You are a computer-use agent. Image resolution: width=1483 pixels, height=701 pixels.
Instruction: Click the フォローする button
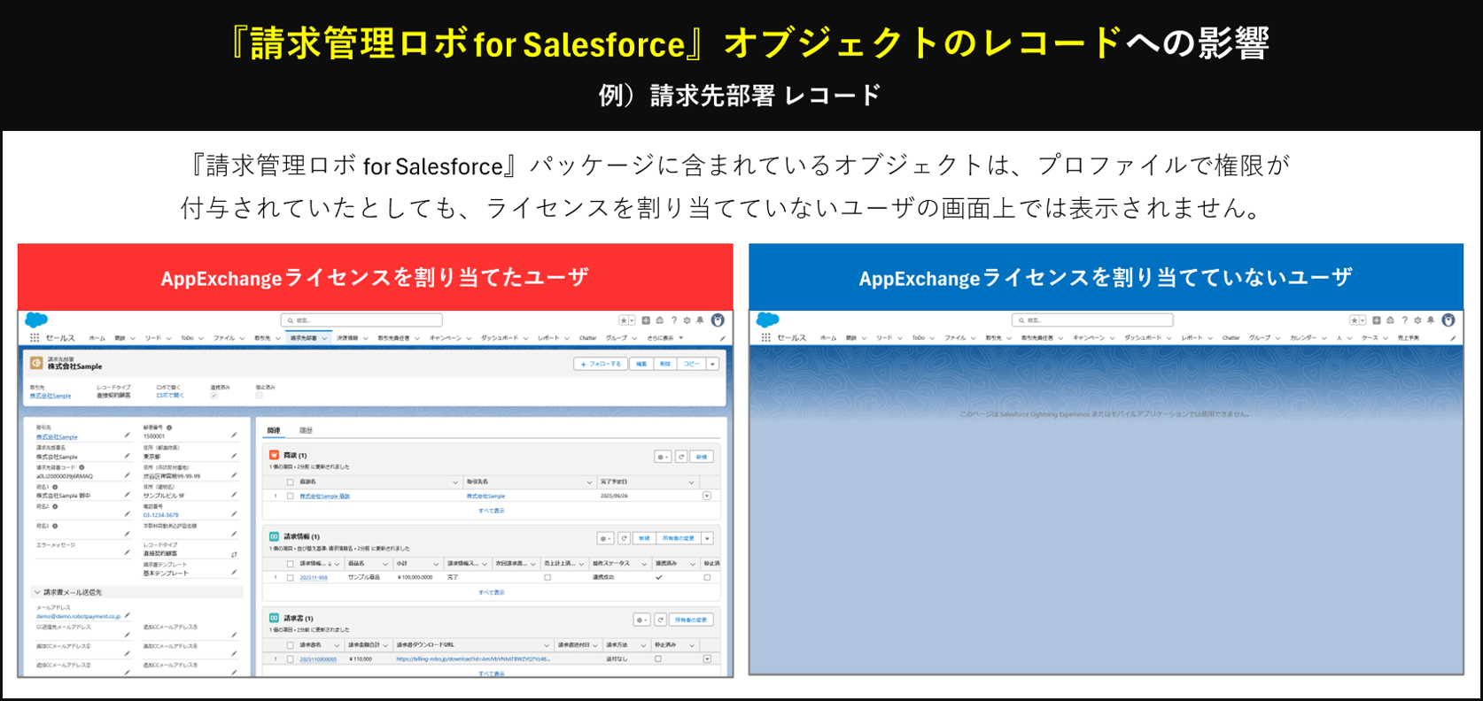pyautogui.click(x=601, y=364)
